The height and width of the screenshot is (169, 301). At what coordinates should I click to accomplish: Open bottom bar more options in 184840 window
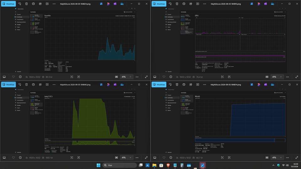[137, 157]
